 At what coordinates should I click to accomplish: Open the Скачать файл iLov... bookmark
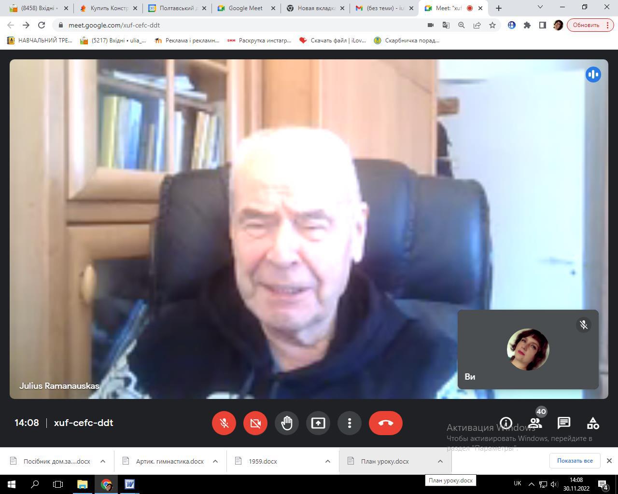pos(333,41)
